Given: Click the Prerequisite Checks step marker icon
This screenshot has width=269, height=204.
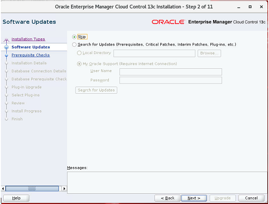Looking at the screenshot, I should 6,55.
